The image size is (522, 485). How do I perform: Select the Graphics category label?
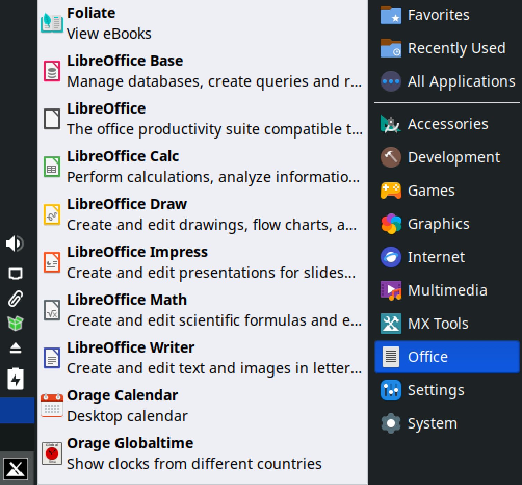(x=438, y=224)
